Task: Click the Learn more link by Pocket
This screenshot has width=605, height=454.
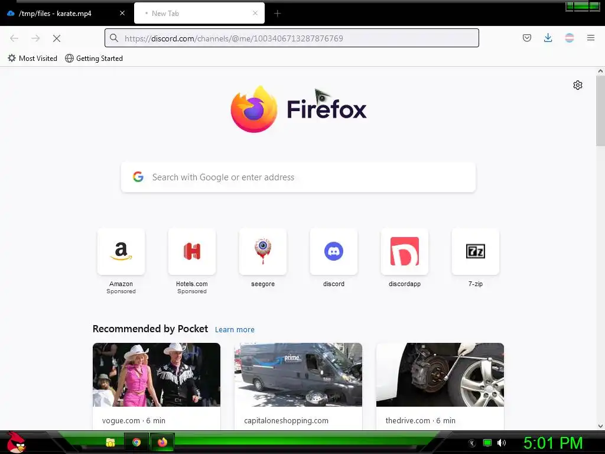Action: click(x=235, y=329)
